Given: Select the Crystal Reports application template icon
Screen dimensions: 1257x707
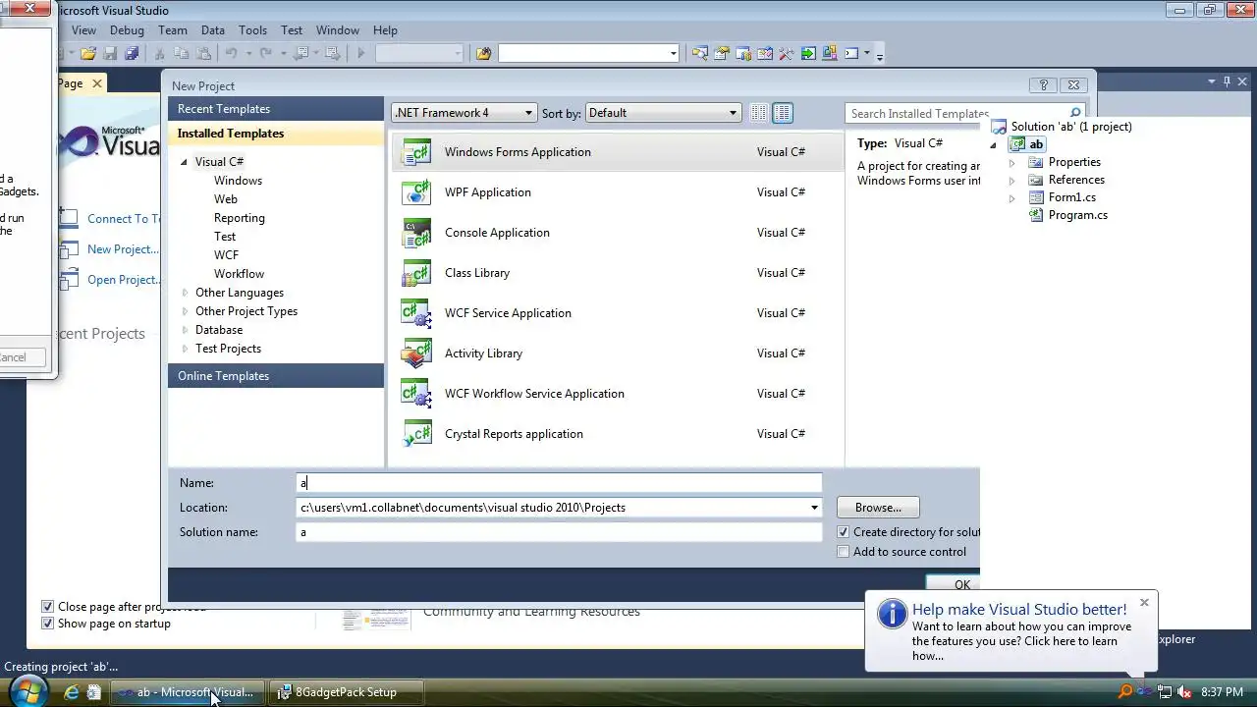Looking at the screenshot, I should coord(416,434).
